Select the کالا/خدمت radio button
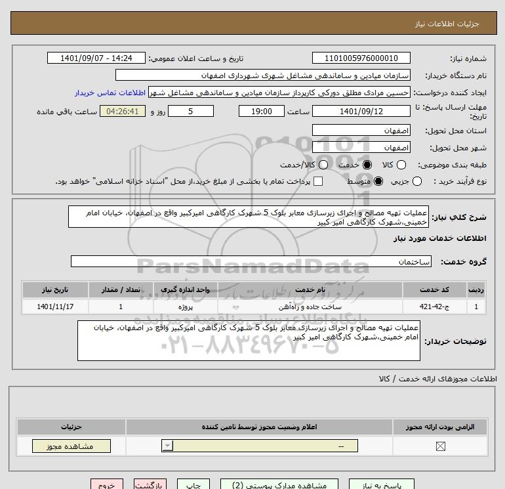 click(x=323, y=165)
